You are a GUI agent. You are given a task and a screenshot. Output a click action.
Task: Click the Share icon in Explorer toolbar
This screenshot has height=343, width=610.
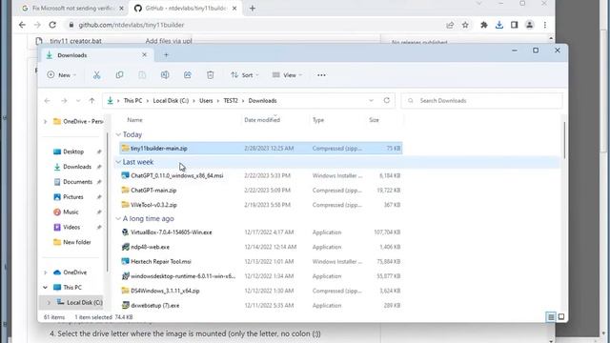[x=188, y=75]
